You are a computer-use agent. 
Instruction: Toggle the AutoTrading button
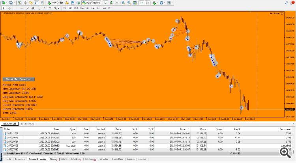point(91,3)
